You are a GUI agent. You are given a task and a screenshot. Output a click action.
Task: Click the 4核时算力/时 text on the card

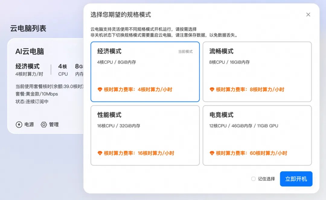[x=29, y=74]
